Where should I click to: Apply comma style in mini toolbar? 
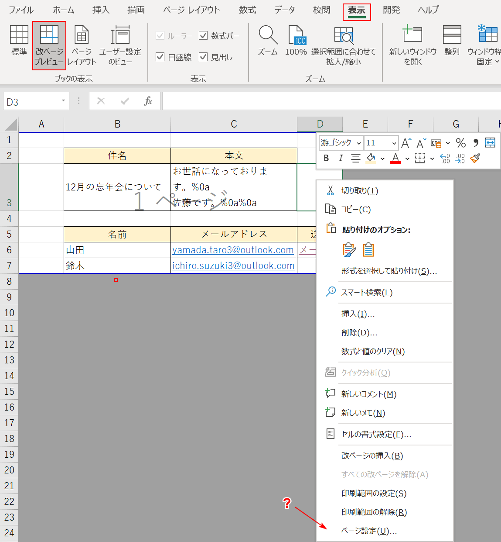(x=476, y=143)
